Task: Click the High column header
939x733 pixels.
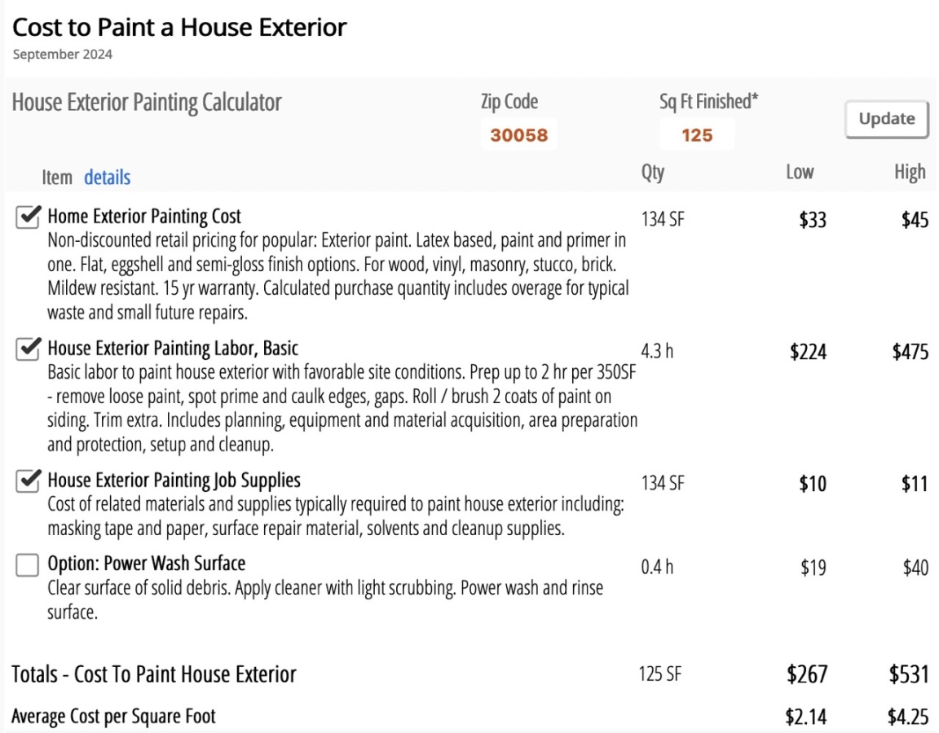Action: [909, 172]
